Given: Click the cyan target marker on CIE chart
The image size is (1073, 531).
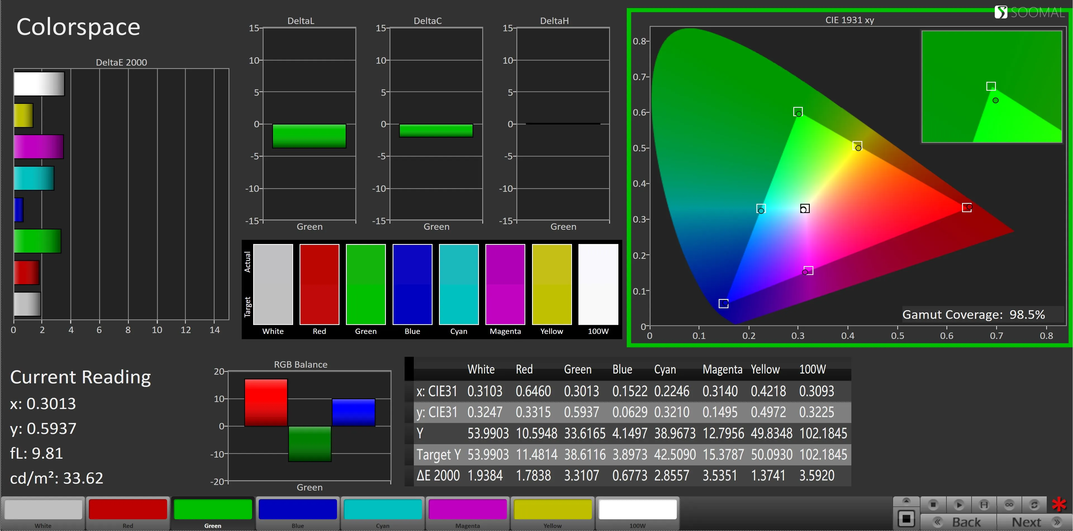Looking at the screenshot, I should pyautogui.click(x=761, y=208).
